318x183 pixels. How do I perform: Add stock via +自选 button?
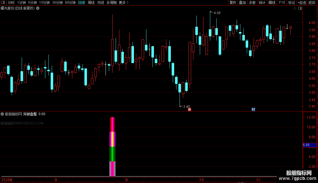[x=302, y=3]
